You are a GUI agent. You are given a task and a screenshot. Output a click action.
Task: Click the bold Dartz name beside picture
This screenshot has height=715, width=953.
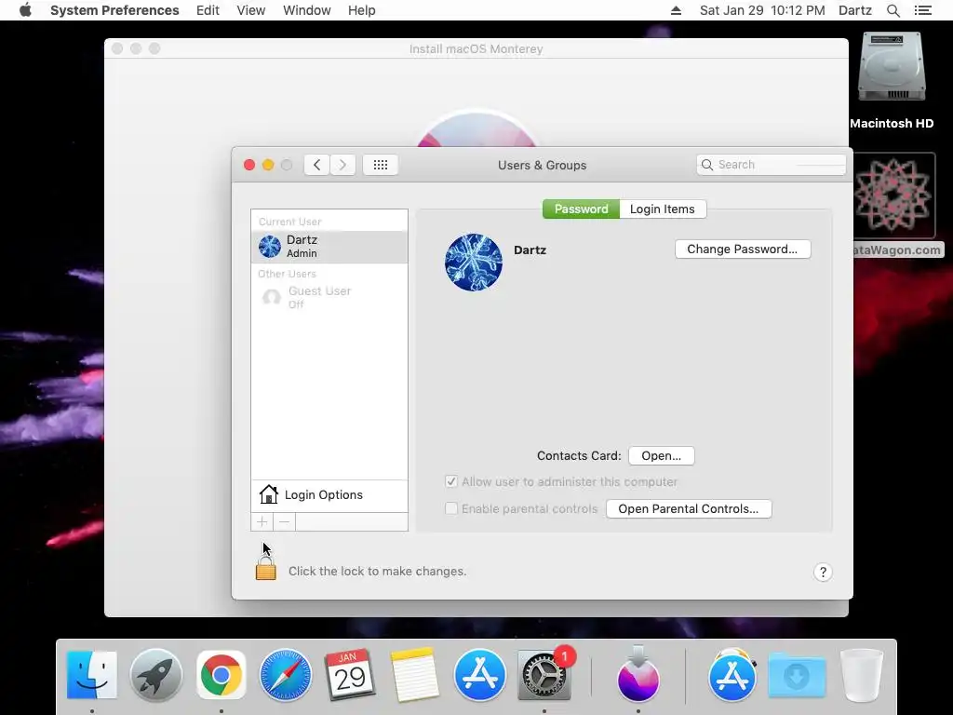coord(530,250)
